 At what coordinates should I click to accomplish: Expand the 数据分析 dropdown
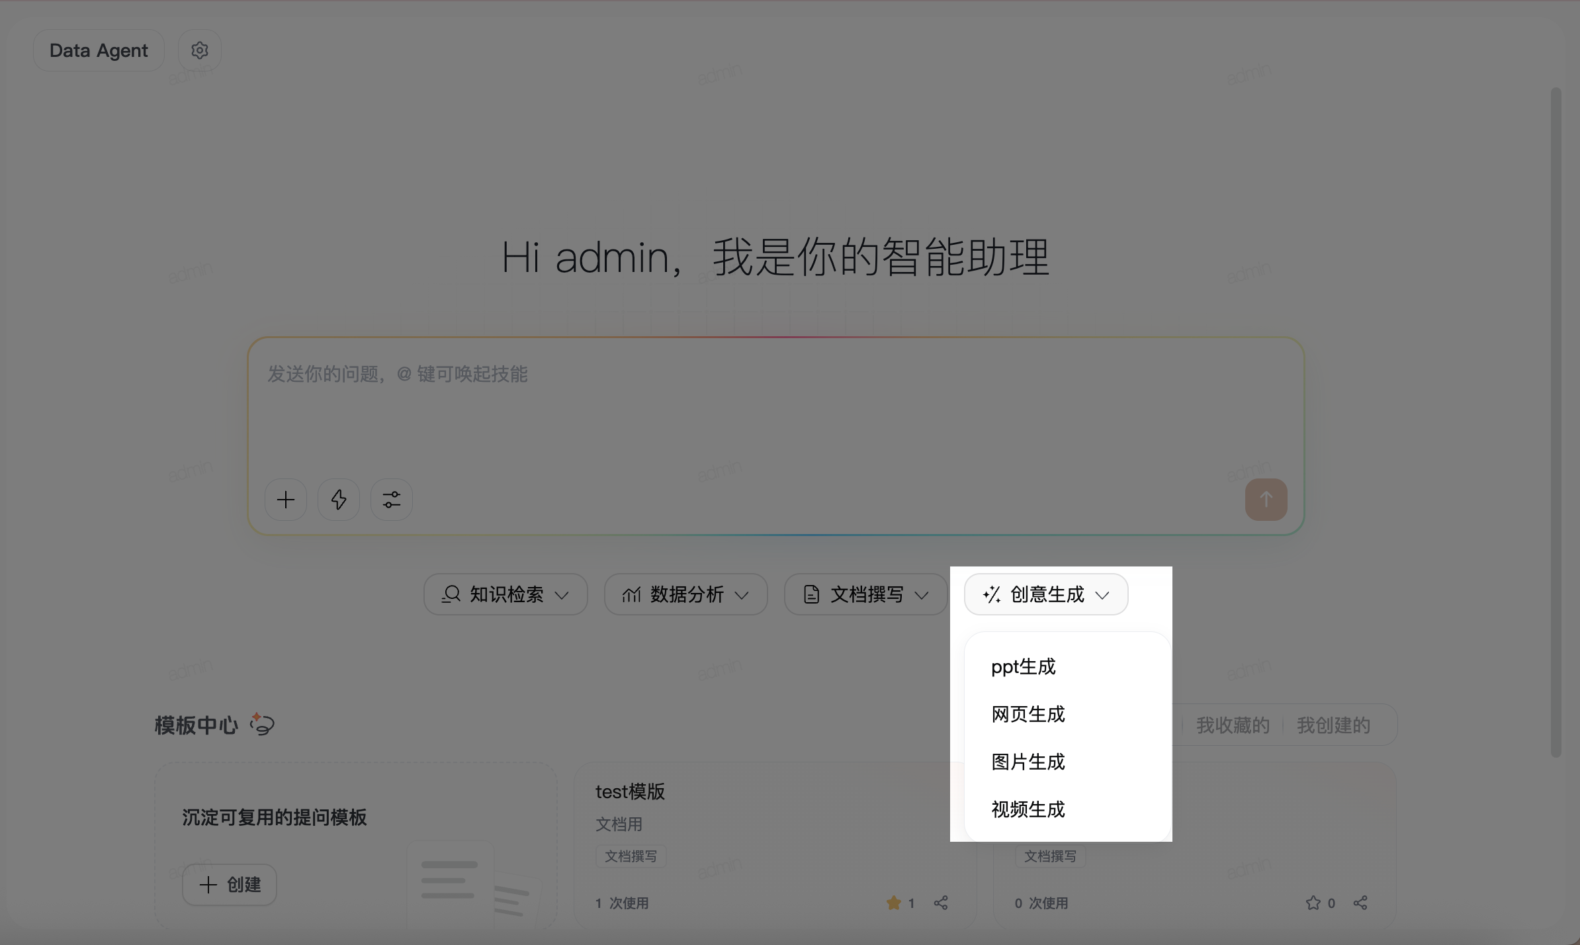[686, 594]
